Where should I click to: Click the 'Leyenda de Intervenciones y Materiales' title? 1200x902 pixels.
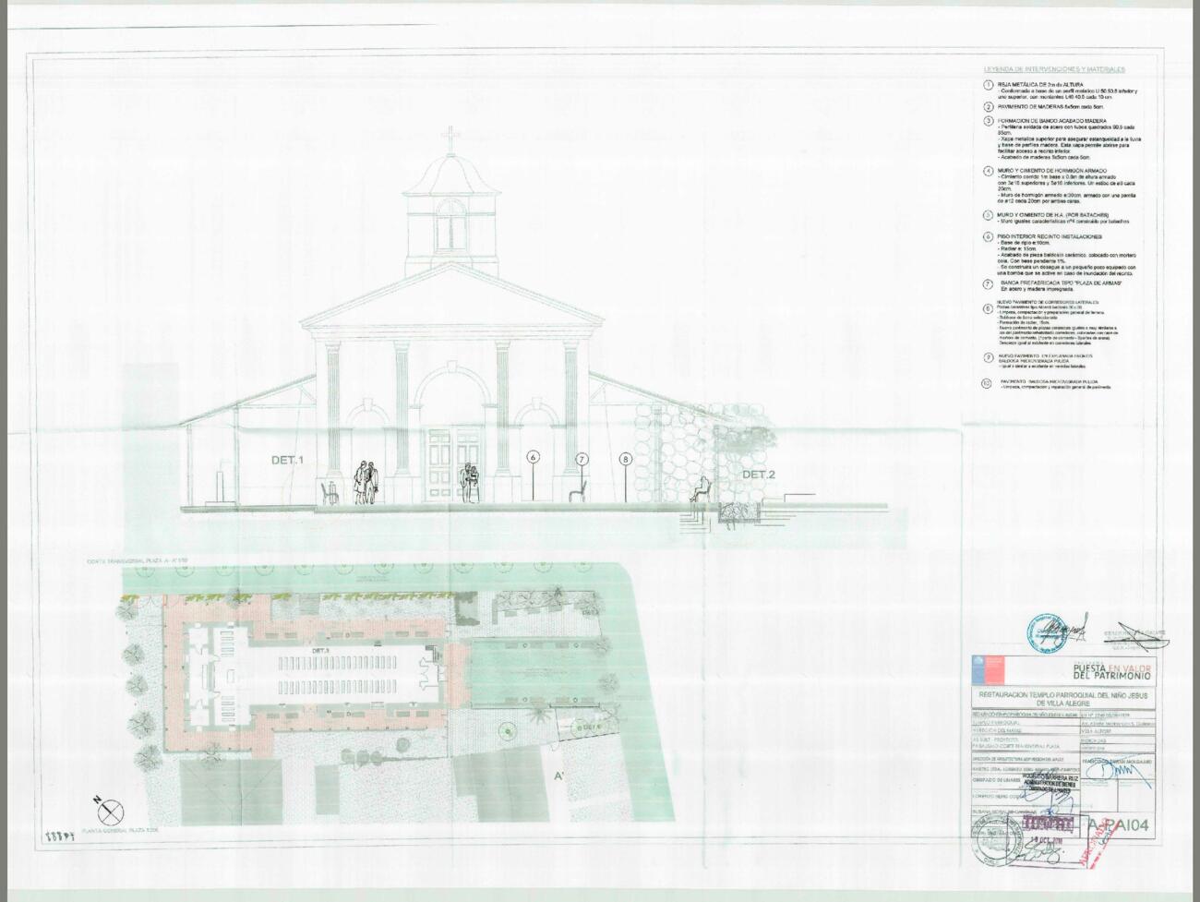1054,69
